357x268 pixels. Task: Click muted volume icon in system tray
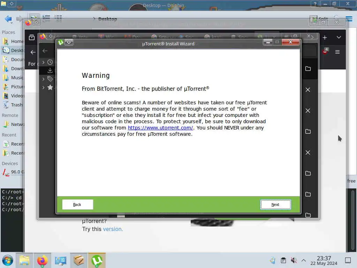tap(294, 260)
